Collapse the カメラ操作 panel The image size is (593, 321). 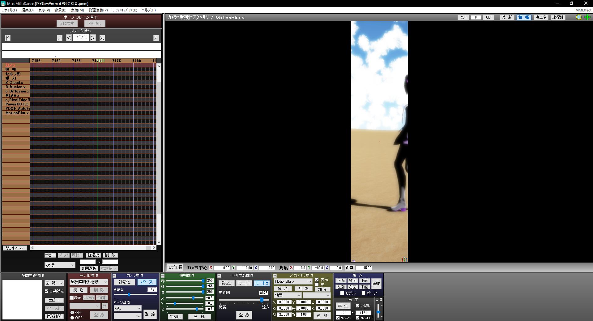pos(114,276)
